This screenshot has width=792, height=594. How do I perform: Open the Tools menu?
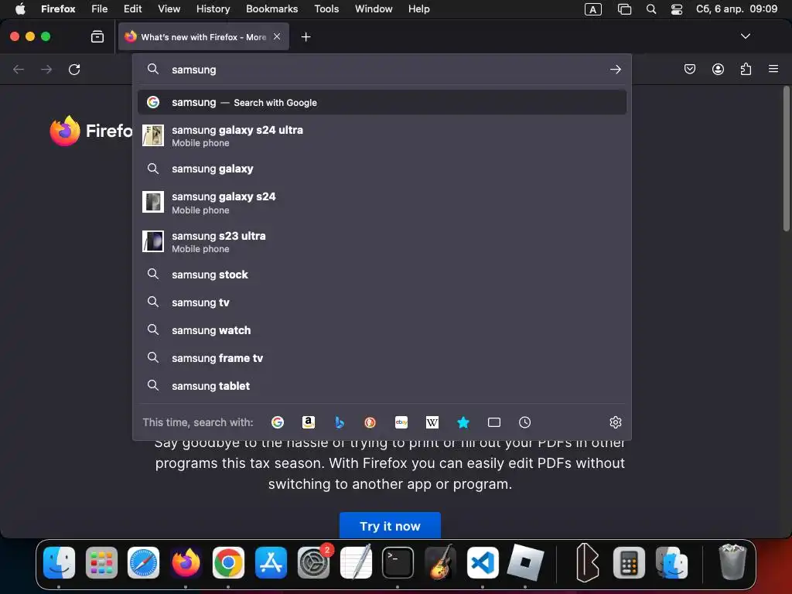pos(326,9)
